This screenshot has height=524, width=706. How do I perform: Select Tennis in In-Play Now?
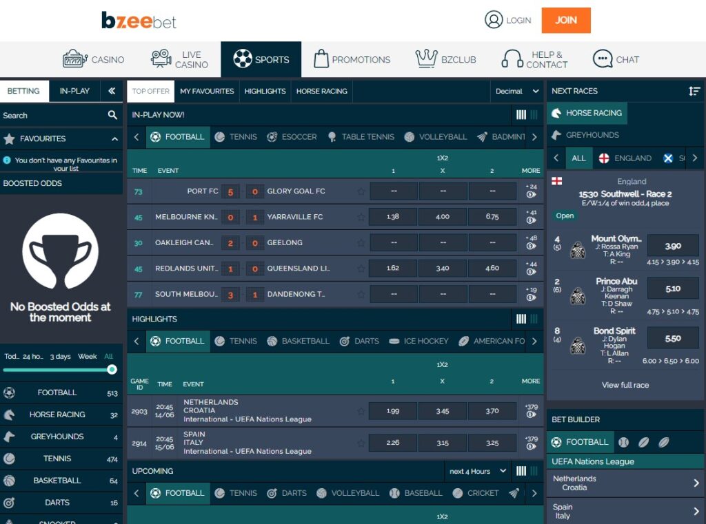pyautogui.click(x=236, y=137)
